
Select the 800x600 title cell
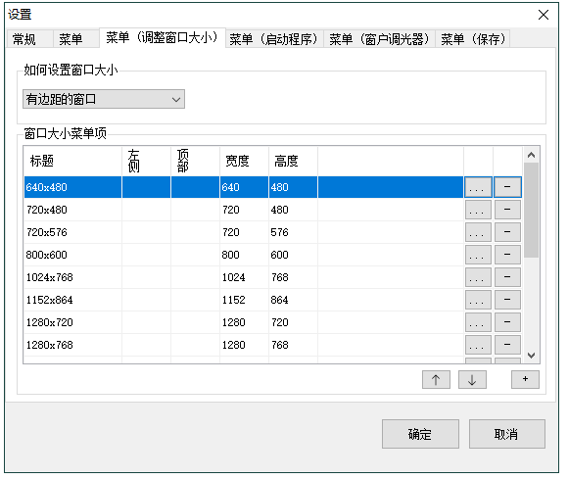[x=72, y=255]
